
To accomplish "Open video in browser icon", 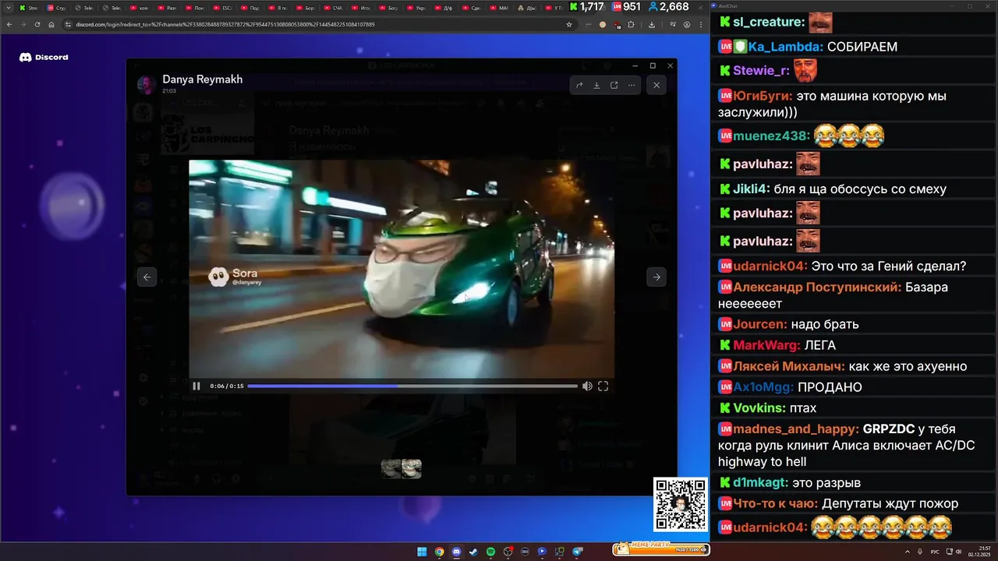I will click(614, 85).
